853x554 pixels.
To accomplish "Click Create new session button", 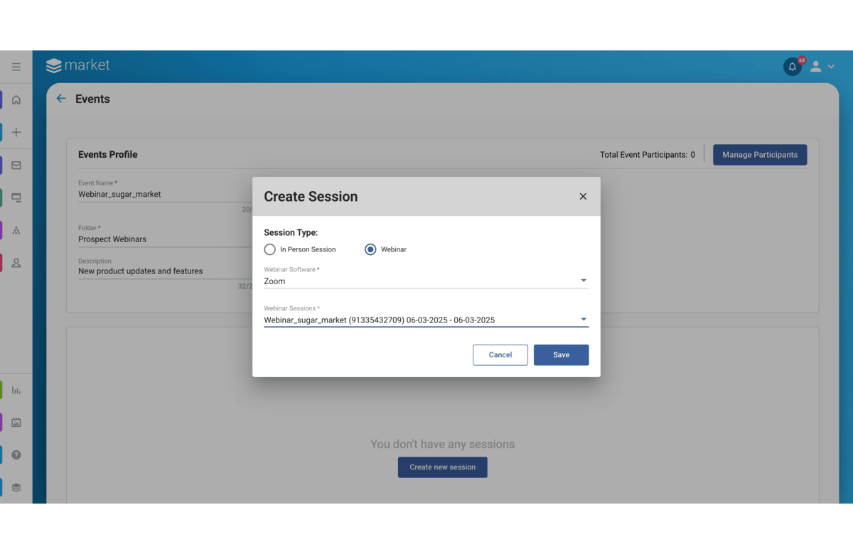I will (442, 467).
